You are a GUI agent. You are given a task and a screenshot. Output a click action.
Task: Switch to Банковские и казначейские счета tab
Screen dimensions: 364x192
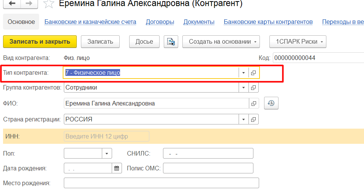coord(90,22)
